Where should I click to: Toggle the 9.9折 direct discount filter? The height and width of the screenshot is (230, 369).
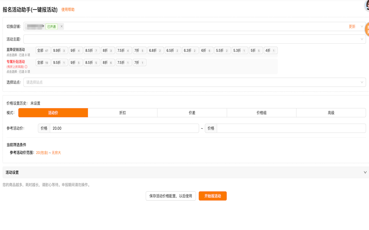(60, 51)
